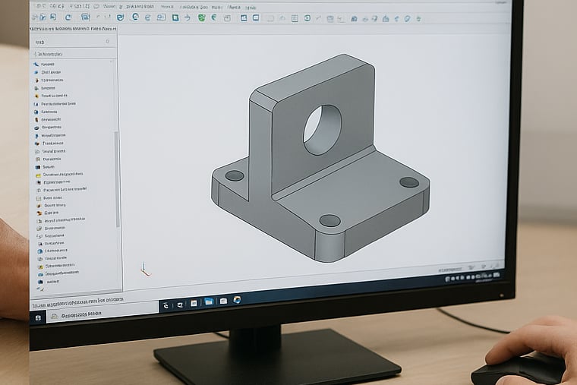Open the blue folder icon on the taskbar

[209, 301]
